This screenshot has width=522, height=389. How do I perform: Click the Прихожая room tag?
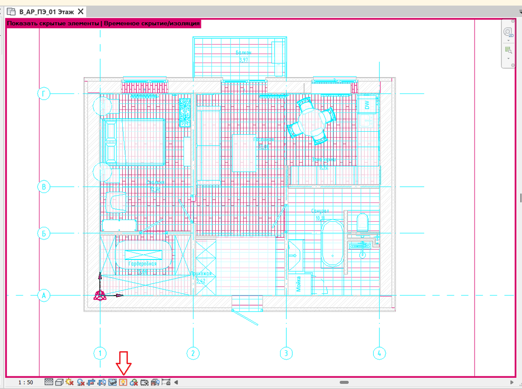tap(201, 277)
